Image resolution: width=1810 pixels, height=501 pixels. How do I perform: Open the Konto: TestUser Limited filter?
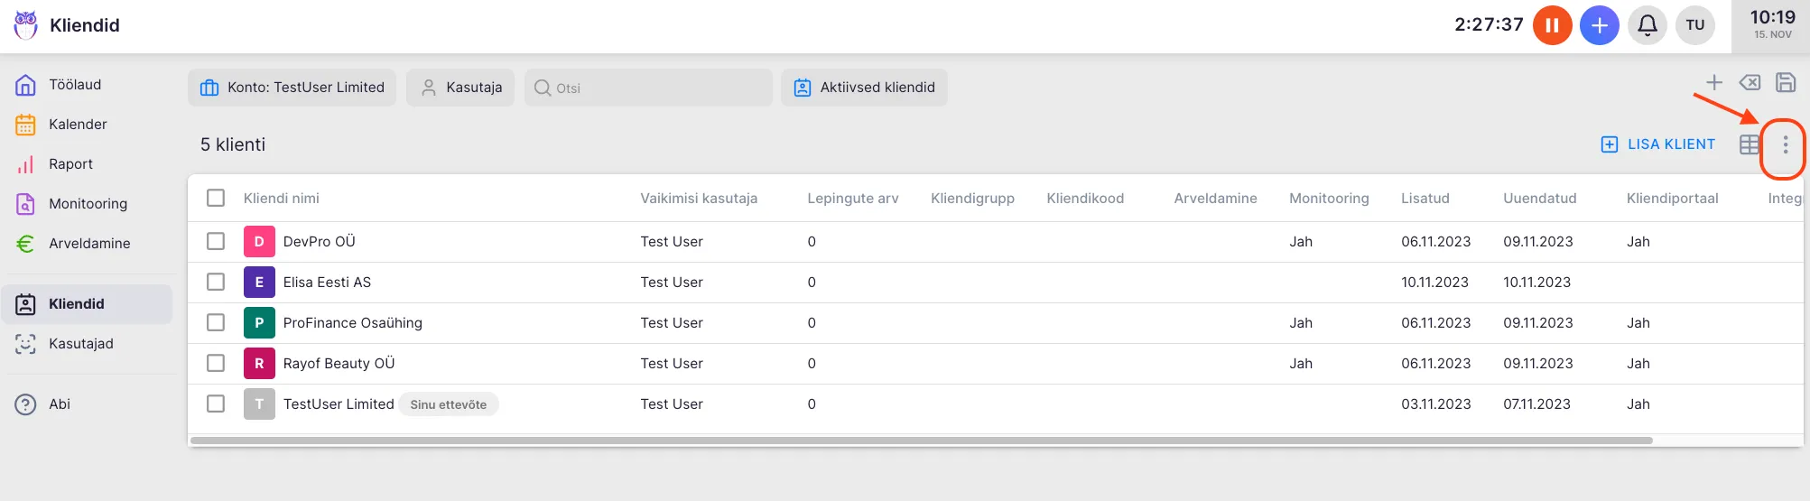292,88
